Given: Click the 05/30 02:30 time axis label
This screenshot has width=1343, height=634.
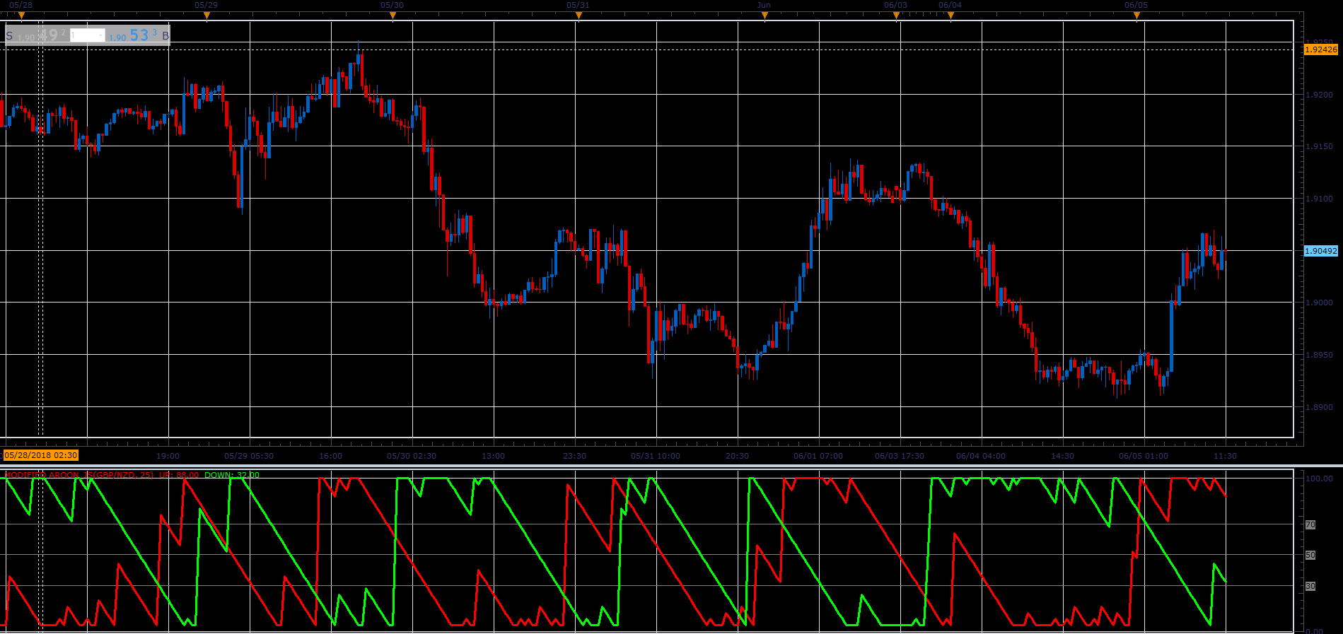Looking at the screenshot, I should click(x=412, y=456).
